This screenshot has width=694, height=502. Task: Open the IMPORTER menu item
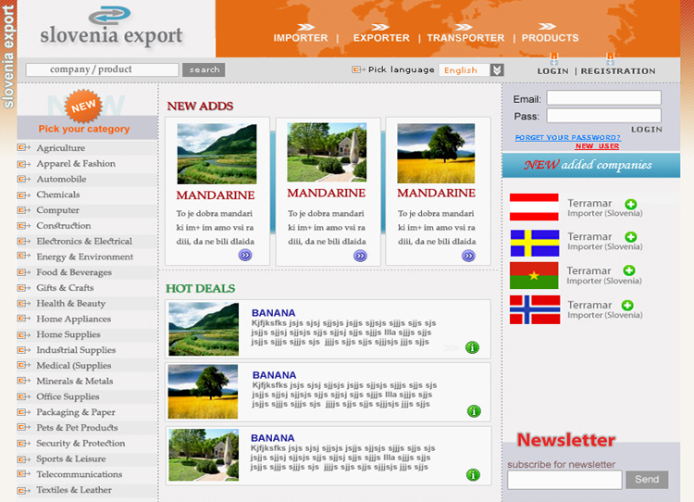point(301,38)
